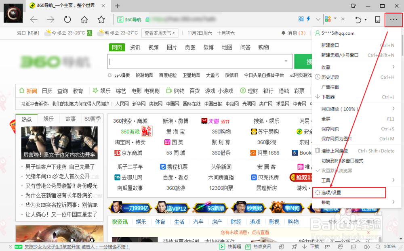Open the home page icon
The image size is (404, 251).
pyautogui.click(x=84, y=19)
